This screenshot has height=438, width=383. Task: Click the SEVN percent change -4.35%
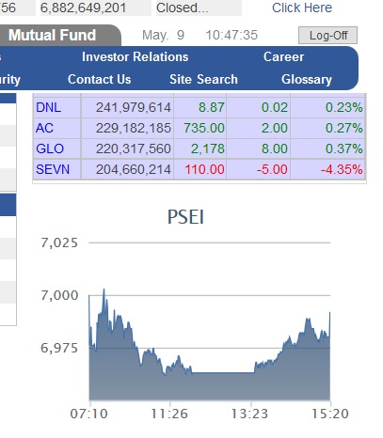[342, 169]
